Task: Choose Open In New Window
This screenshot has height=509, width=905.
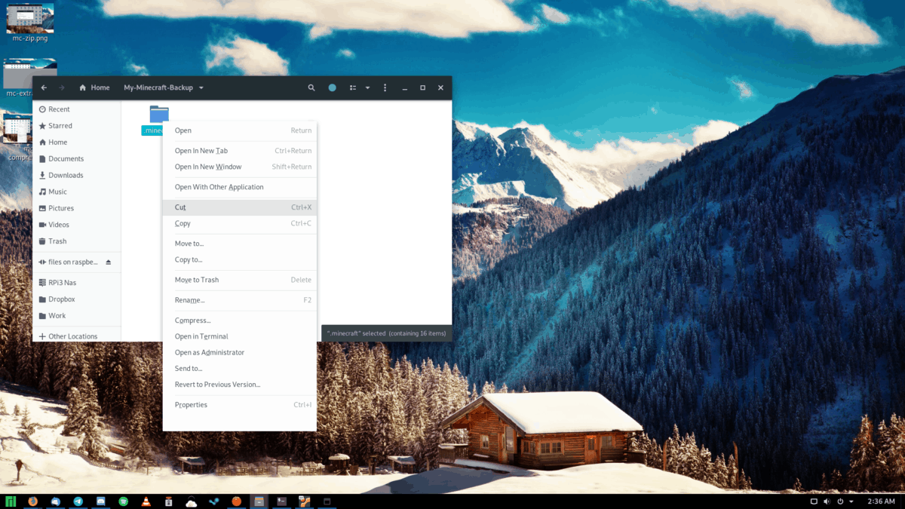Action: coord(240,167)
